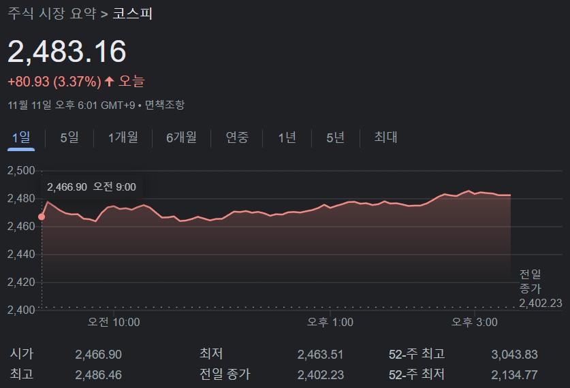The width and height of the screenshot is (570, 388).
Task: Open the 6개월 range tab
Action: [181, 138]
